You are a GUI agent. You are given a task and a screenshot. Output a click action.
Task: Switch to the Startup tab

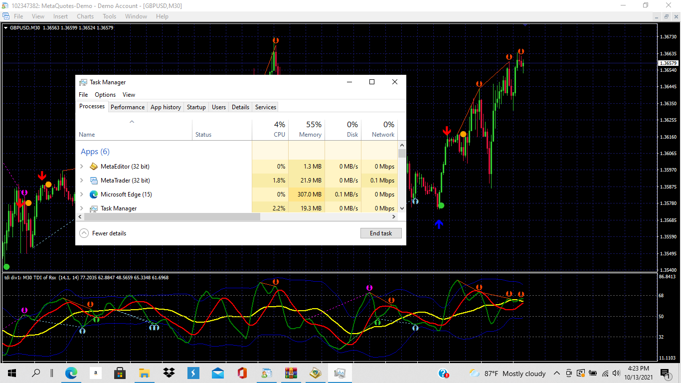[x=196, y=107]
